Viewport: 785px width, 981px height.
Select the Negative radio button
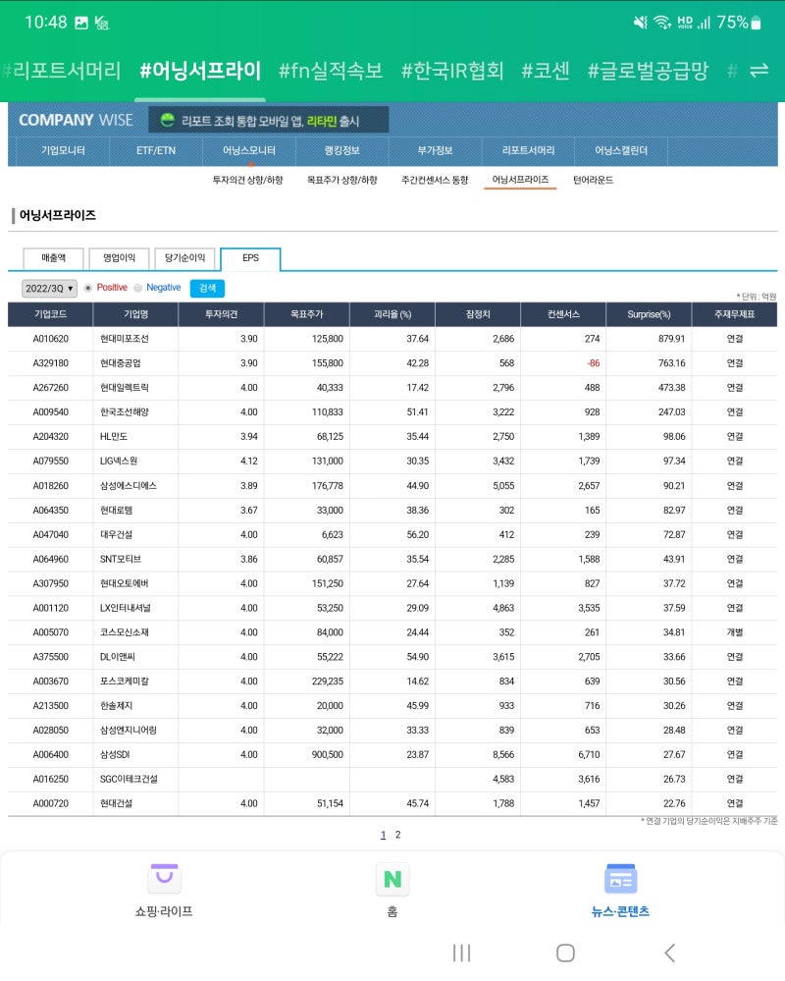(138, 288)
